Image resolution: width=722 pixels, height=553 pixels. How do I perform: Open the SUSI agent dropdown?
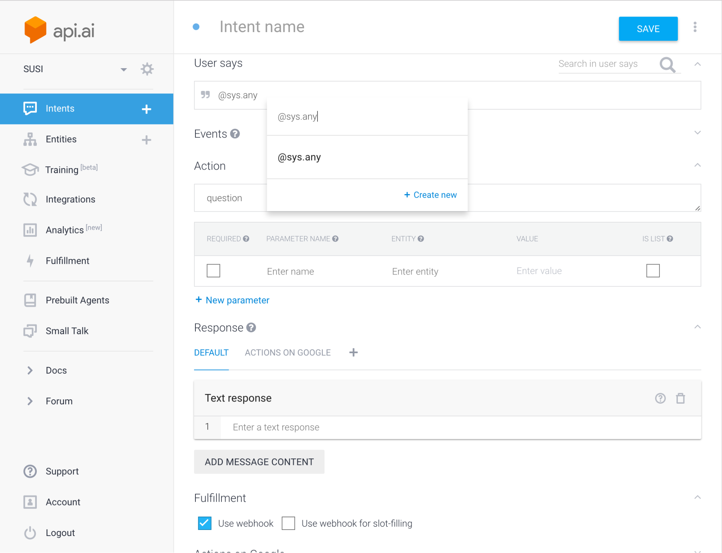click(x=124, y=69)
